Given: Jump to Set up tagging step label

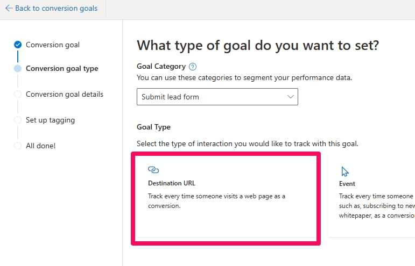Looking at the screenshot, I should pos(50,120).
